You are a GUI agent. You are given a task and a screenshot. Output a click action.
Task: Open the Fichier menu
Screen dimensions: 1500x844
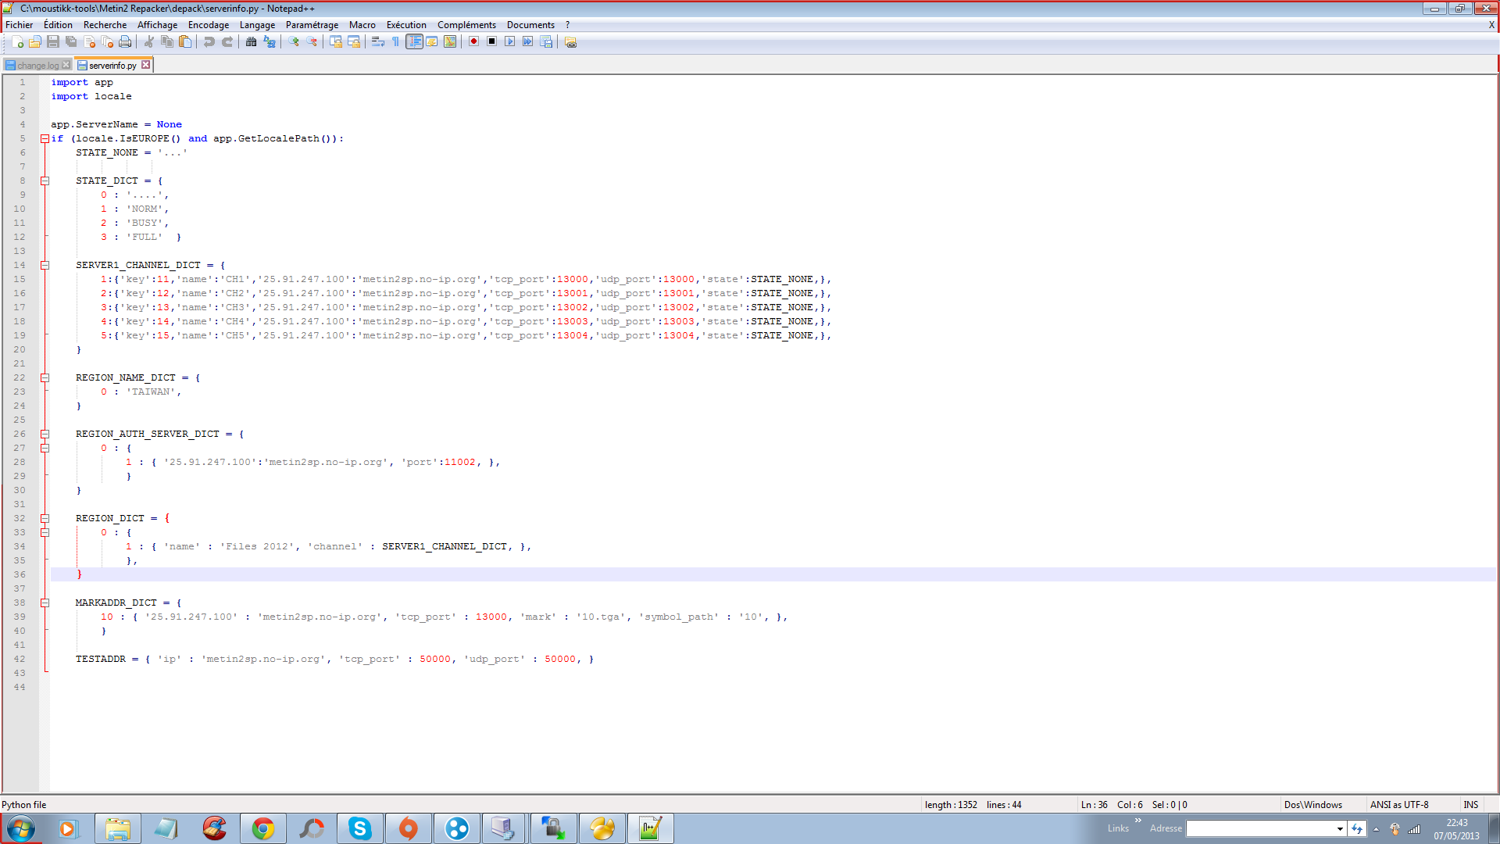point(20,25)
